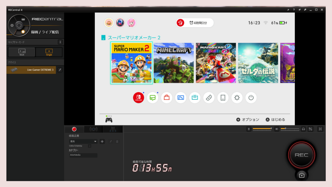The height and width of the screenshot is (187, 332).
Task: Toggle headphone monitoring
Action: [303, 129]
